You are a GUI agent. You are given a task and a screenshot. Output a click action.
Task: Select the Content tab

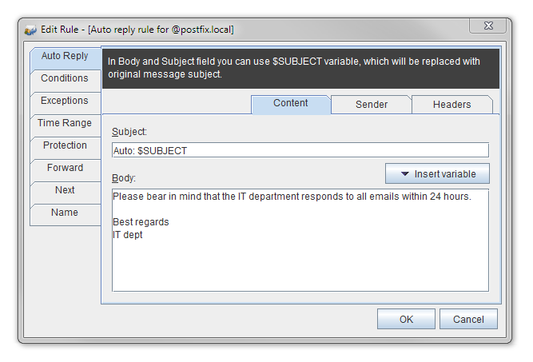[x=291, y=105]
